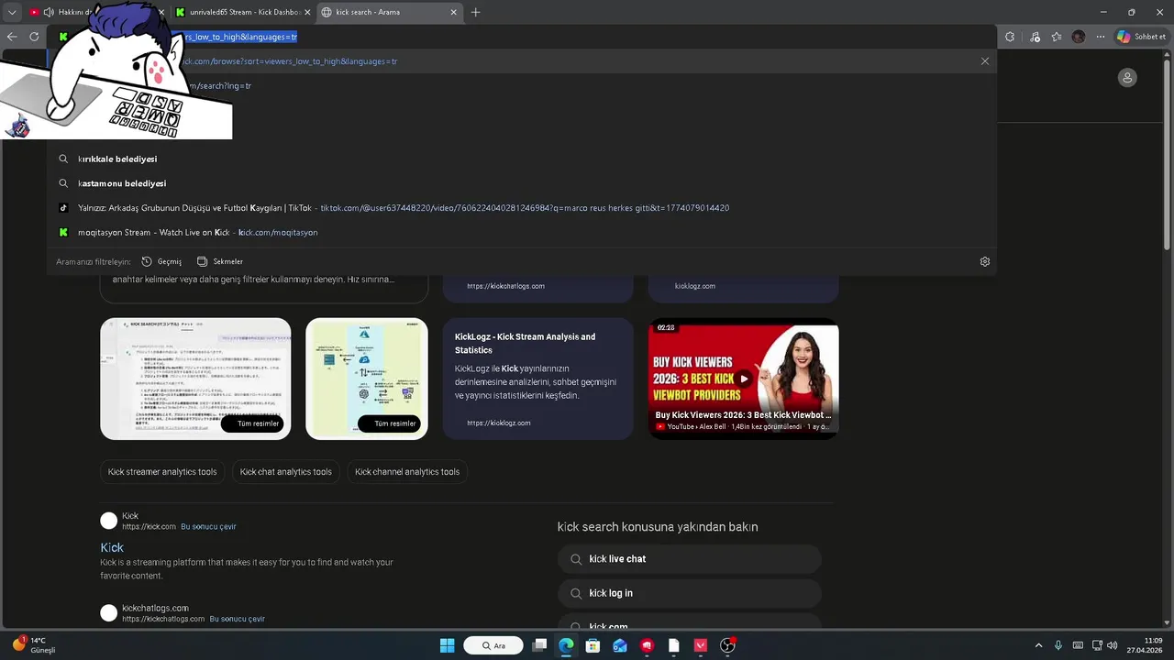
Task: Open address bar suggestion settings gear
Action: click(x=985, y=261)
